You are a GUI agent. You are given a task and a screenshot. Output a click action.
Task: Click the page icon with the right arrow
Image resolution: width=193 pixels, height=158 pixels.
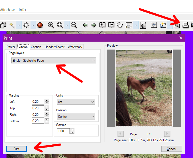[x=111, y=25]
